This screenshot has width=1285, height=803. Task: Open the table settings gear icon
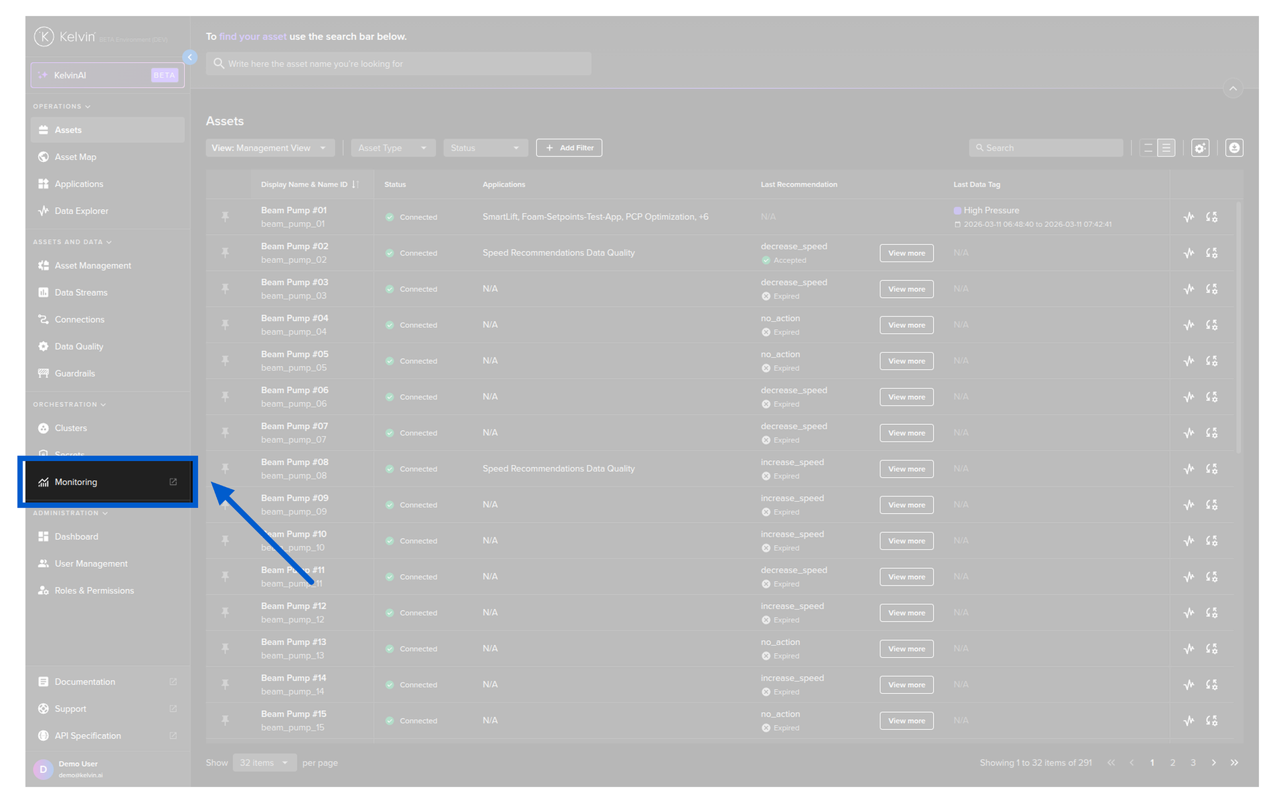point(1200,148)
